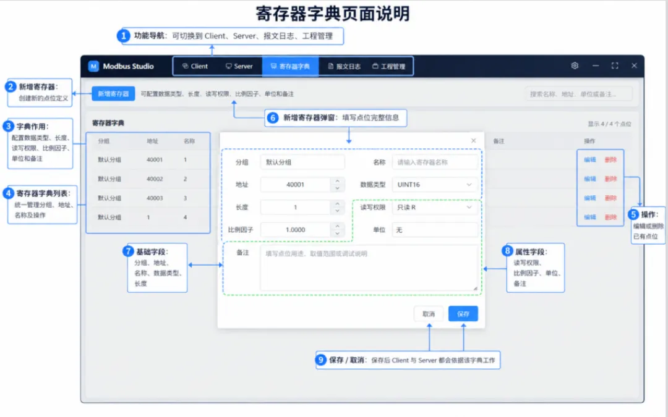Click the 比例因子 field showing 1.0000
The image size is (668, 417).
pos(295,230)
